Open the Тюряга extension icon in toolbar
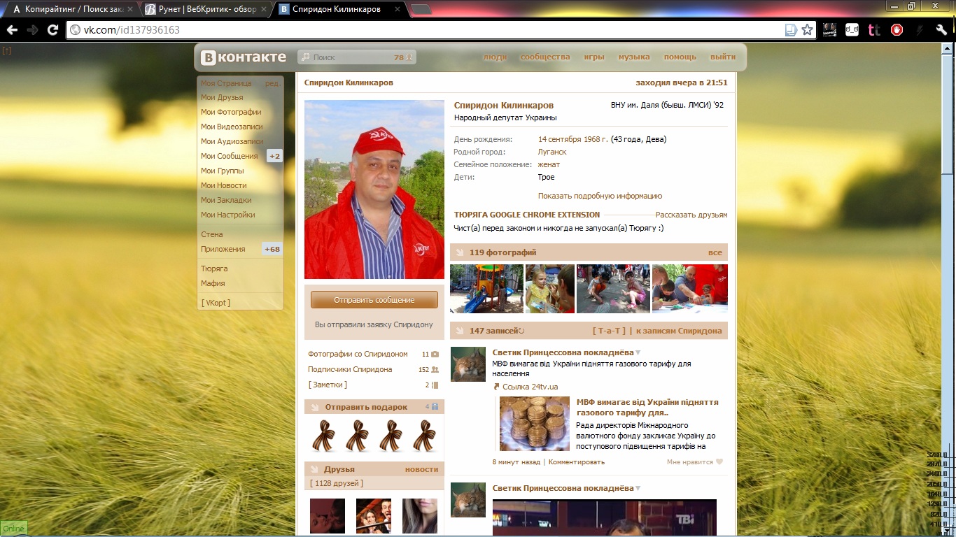This screenshot has height=537, width=956. [829, 29]
